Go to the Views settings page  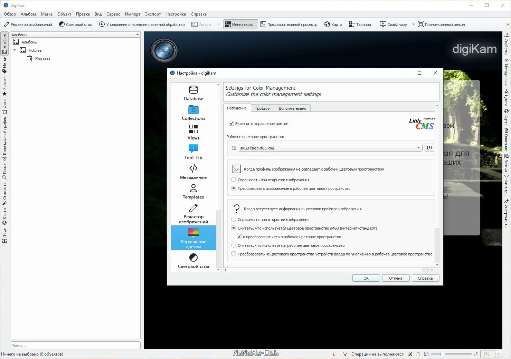click(x=193, y=132)
